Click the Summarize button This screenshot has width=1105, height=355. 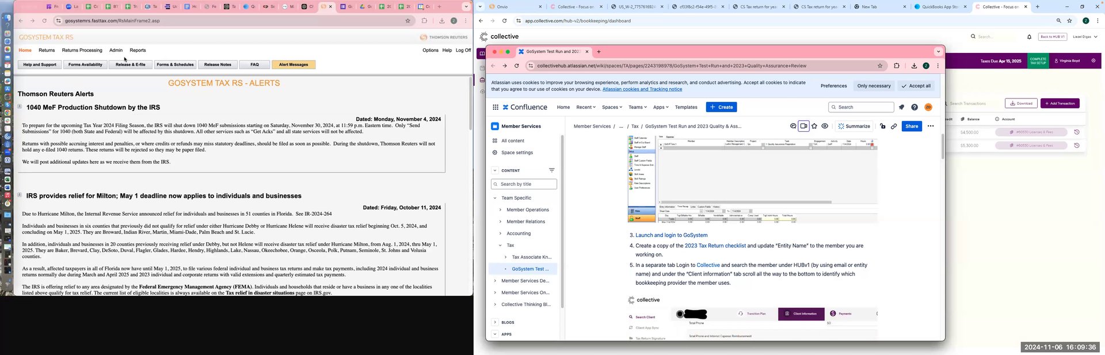point(854,126)
